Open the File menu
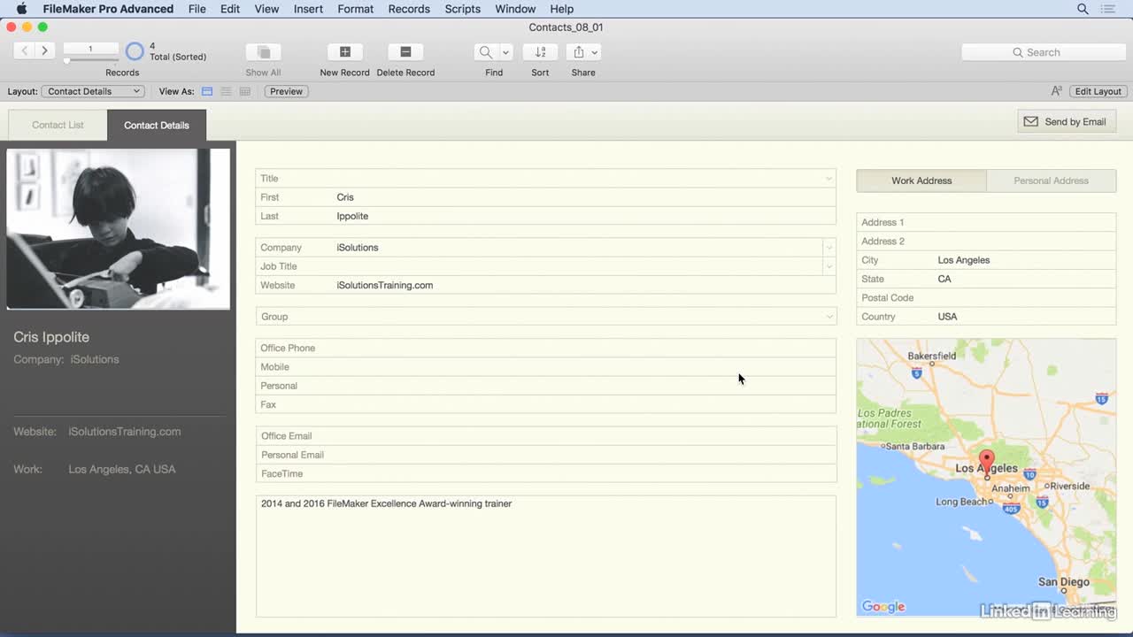 [197, 9]
